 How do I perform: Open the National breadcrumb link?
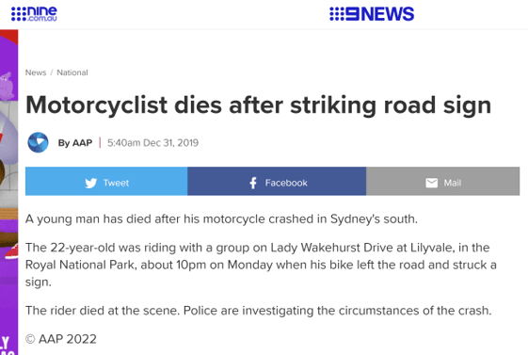[72, 73]
